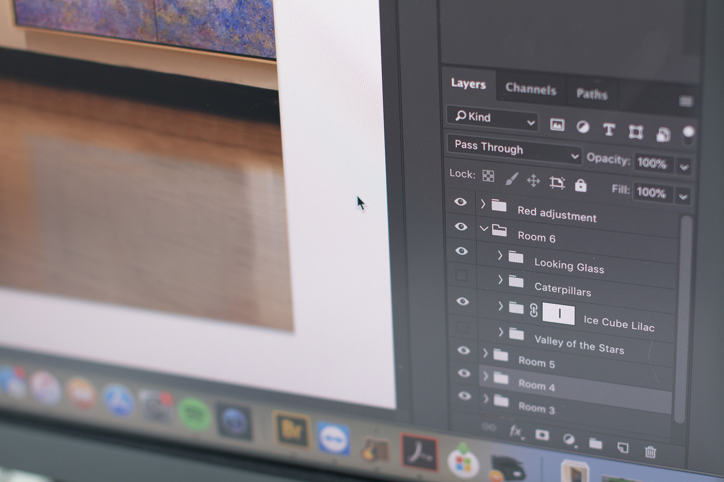Viewport: 724px width, 482px height.
Task: Click the Fill 100% value field
Action: [652, 193]
